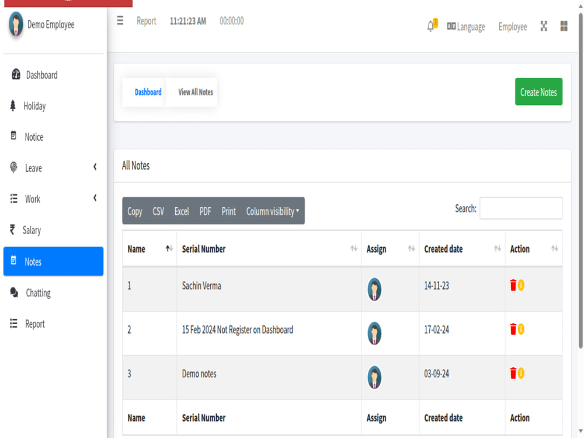Click the Create Notes button
This screenshot has width=584, height=438.
[538, 92]
